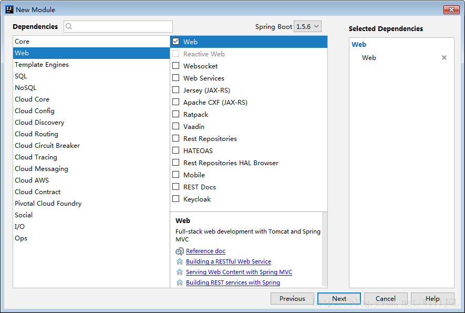465x313 pixels.
Task: Check the Keycloak dependency box
Action: (176, 199)
